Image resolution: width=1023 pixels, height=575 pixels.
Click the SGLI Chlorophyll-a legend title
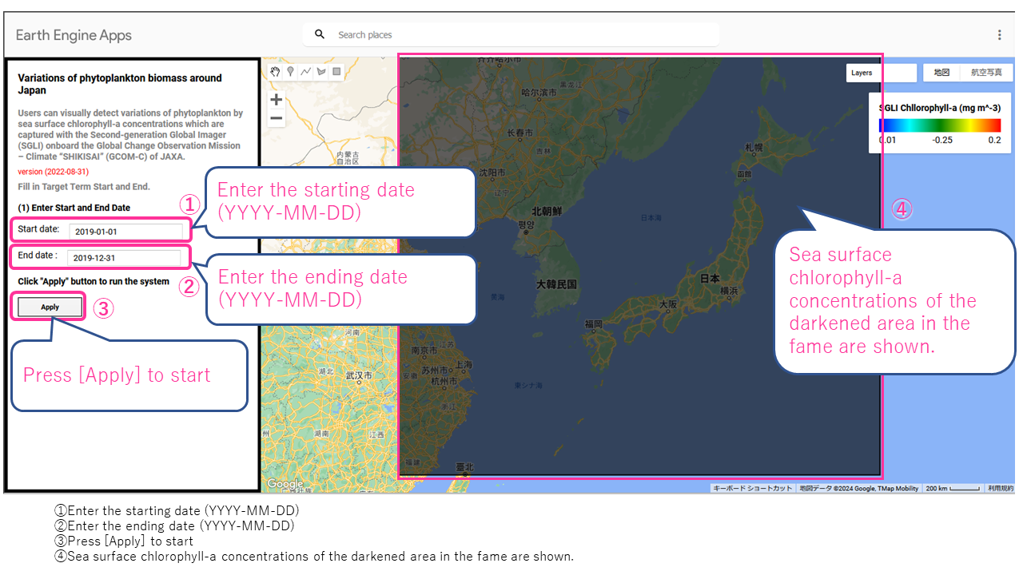(x=939, y=106)
